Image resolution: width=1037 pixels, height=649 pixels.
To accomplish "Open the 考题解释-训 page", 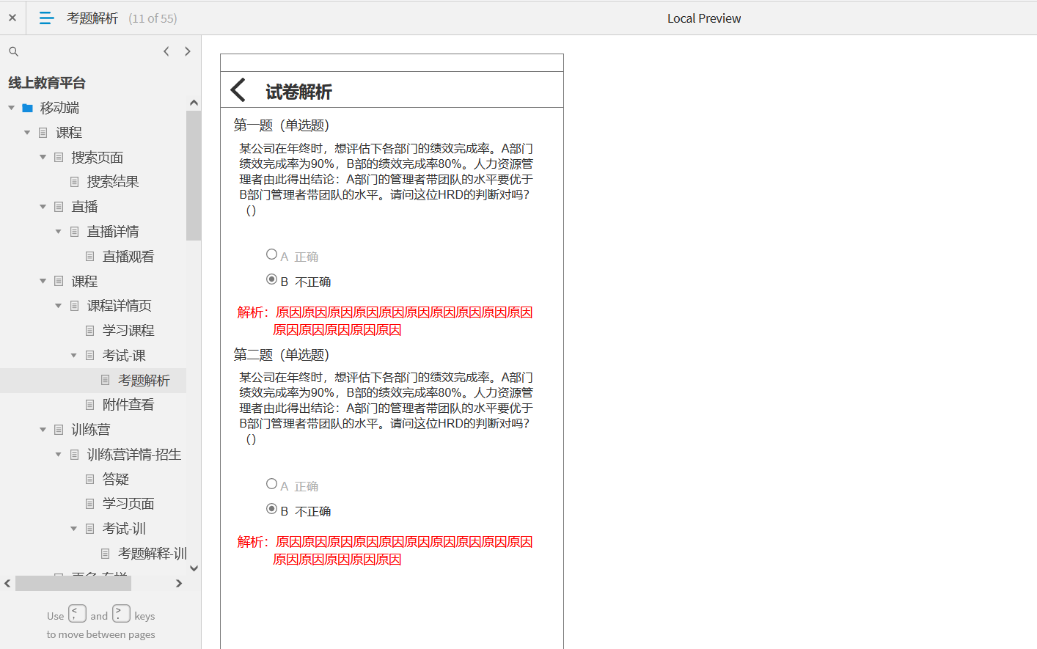I will [152, 554].
